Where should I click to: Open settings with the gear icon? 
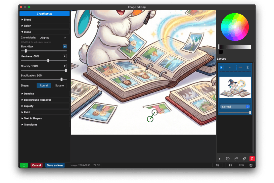251,165
